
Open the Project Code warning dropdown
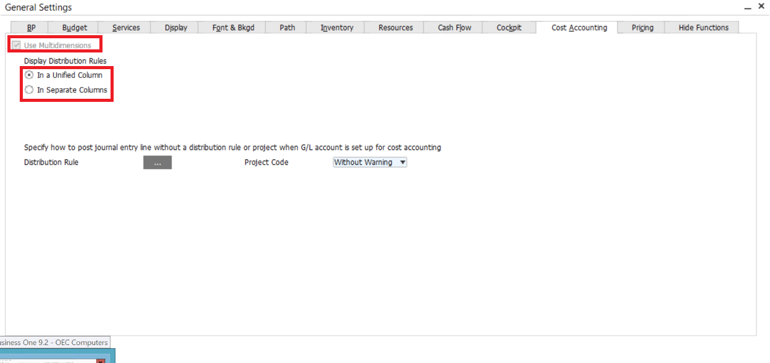pos(369,162)
